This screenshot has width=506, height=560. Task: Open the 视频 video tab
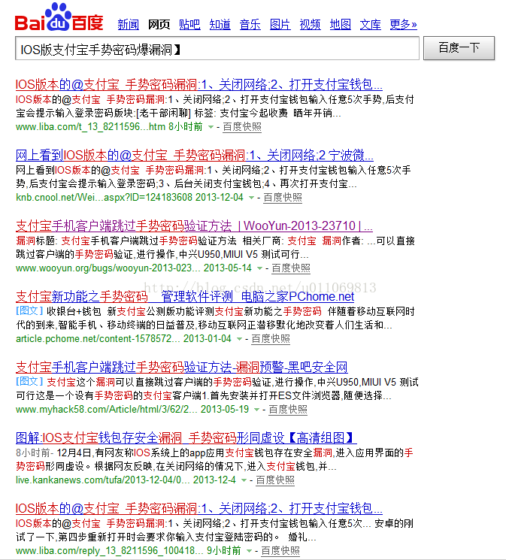310,24
